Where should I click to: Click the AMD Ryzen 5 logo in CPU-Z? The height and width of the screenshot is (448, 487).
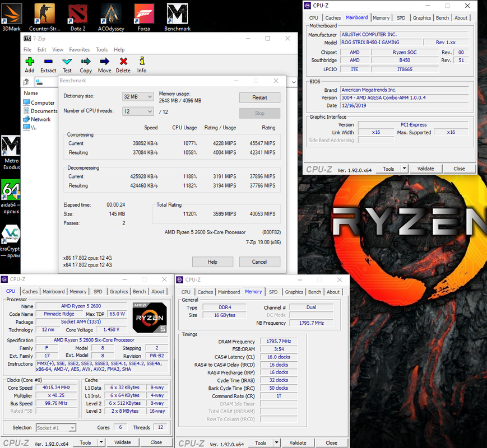click(150, 318)
